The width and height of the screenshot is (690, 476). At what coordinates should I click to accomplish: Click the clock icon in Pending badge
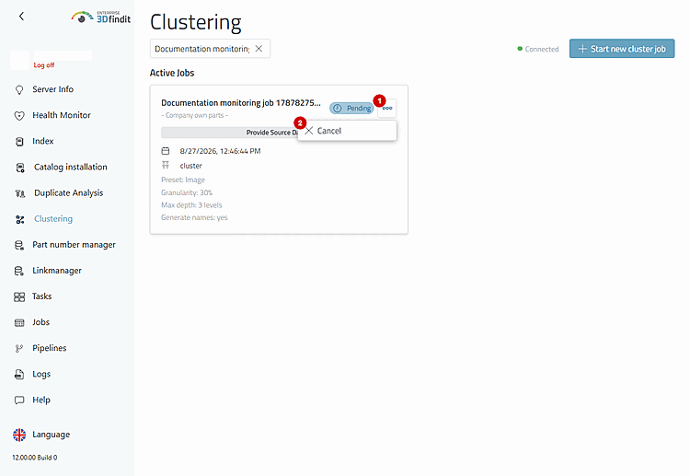[337, 109]
